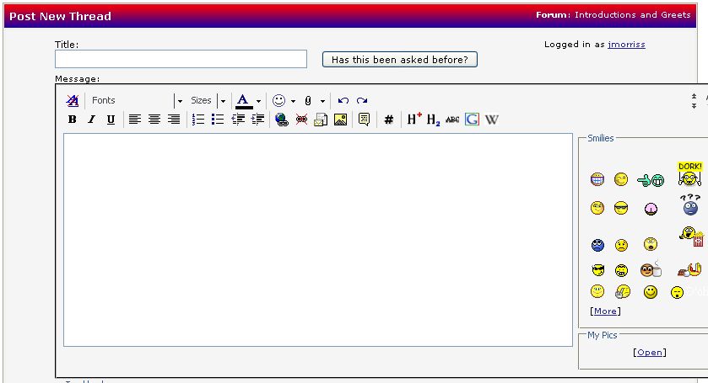Image resolution: width=708 pixels, height=383 pixels.
Task: Insert the yellow frowning smiley
Action: tap(621, 245)
